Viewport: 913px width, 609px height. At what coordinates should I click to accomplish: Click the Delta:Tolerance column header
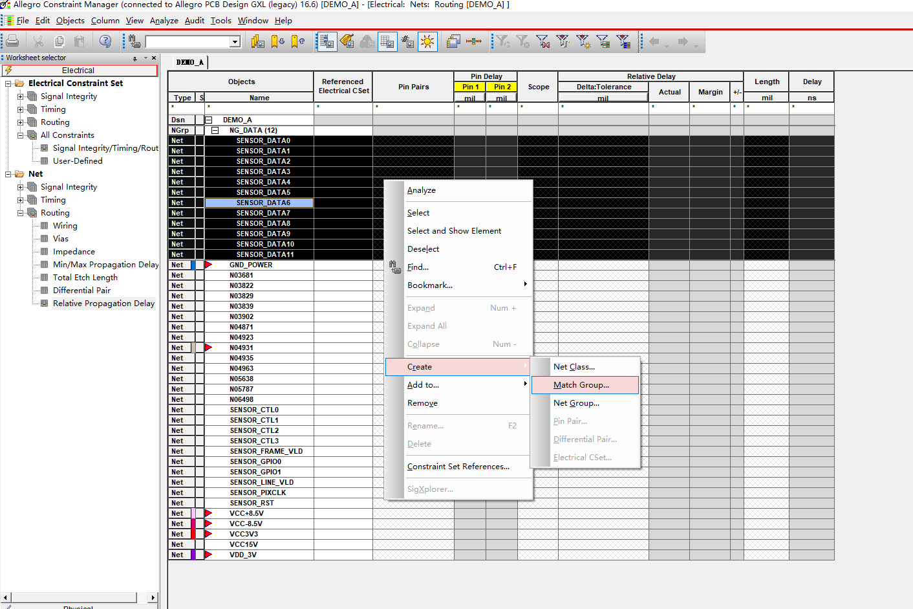(604, 87)
